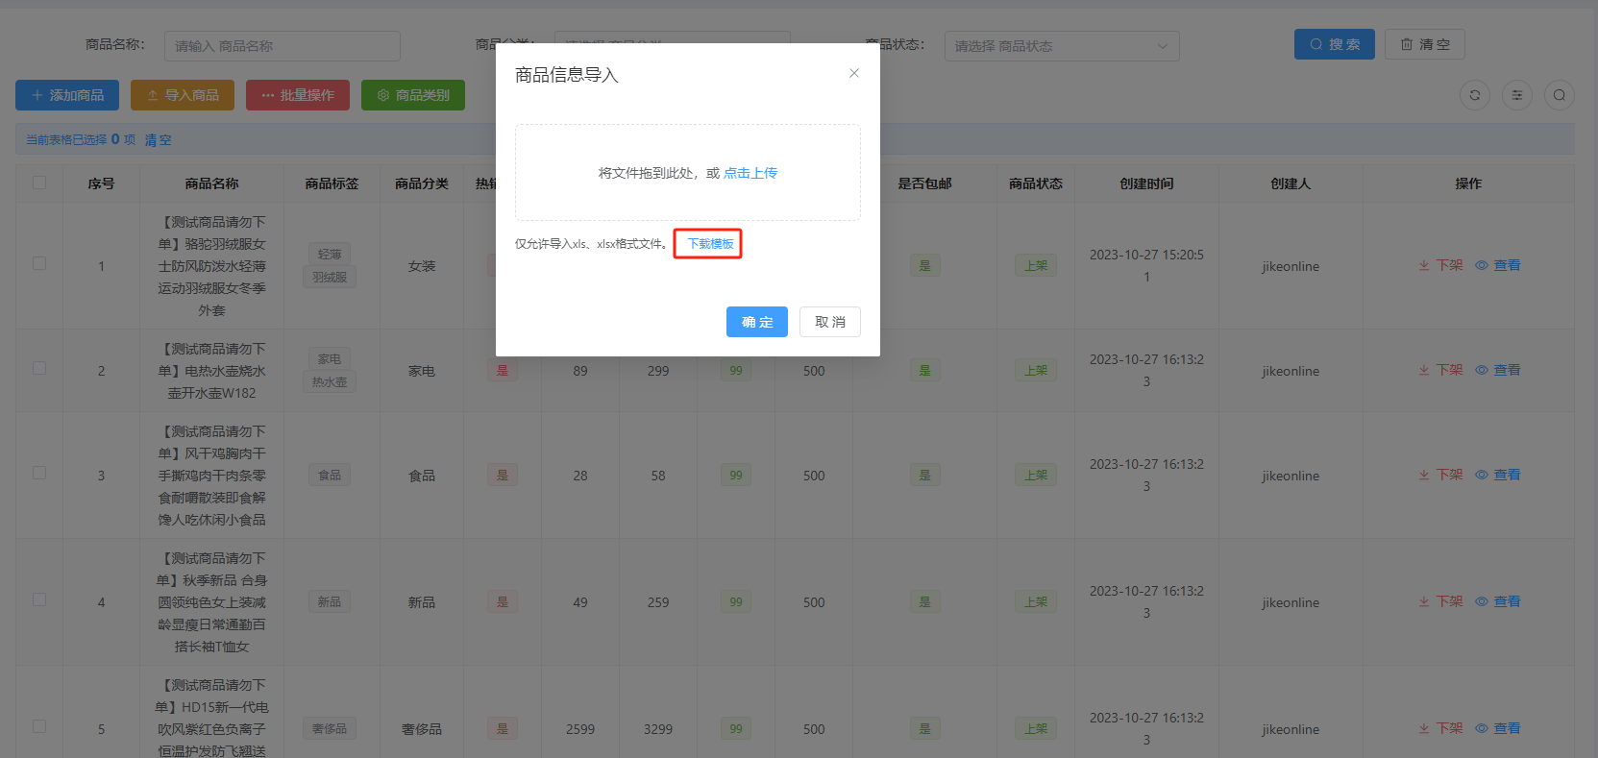
Task: Click the 下载模板 download template link
Action: 710,244
